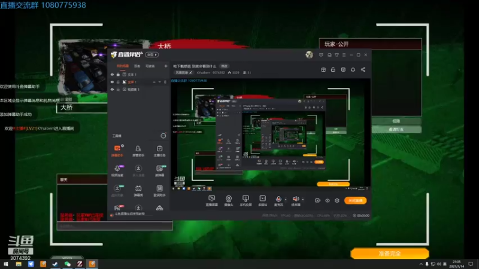The image size is (479, 269).
Task: Open the Windows notification center icon
Action: click(471, 264)
